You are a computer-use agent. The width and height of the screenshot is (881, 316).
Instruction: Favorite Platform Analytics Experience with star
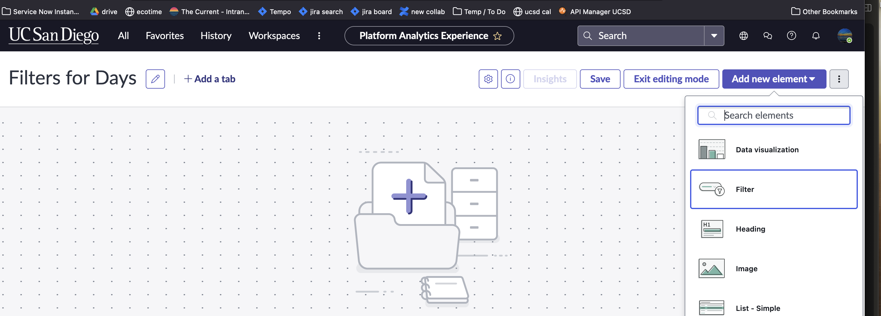(497, 36)
